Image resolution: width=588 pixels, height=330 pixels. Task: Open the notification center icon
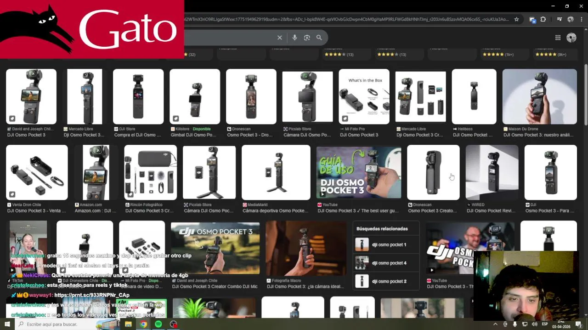click(x=579, y=324)
